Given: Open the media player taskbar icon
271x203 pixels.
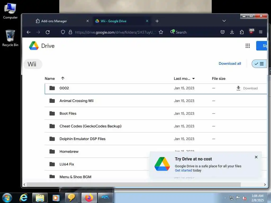Looking at the screenshot, I should click(56, 198).
